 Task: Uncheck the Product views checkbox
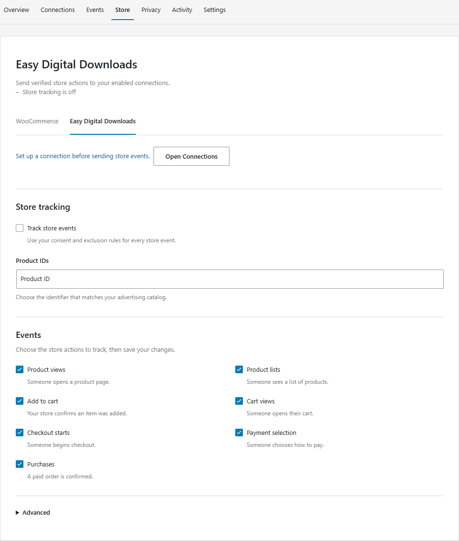tap(20, 369)
